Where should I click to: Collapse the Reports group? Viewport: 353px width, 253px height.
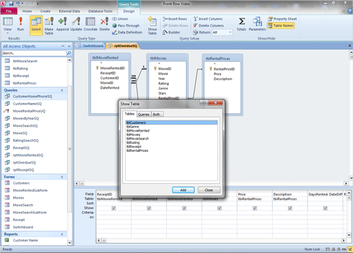click(62, 234)
